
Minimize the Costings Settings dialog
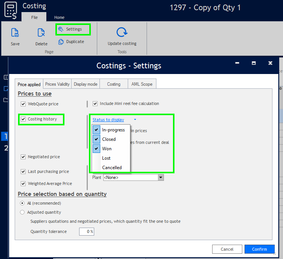point(238,63)
